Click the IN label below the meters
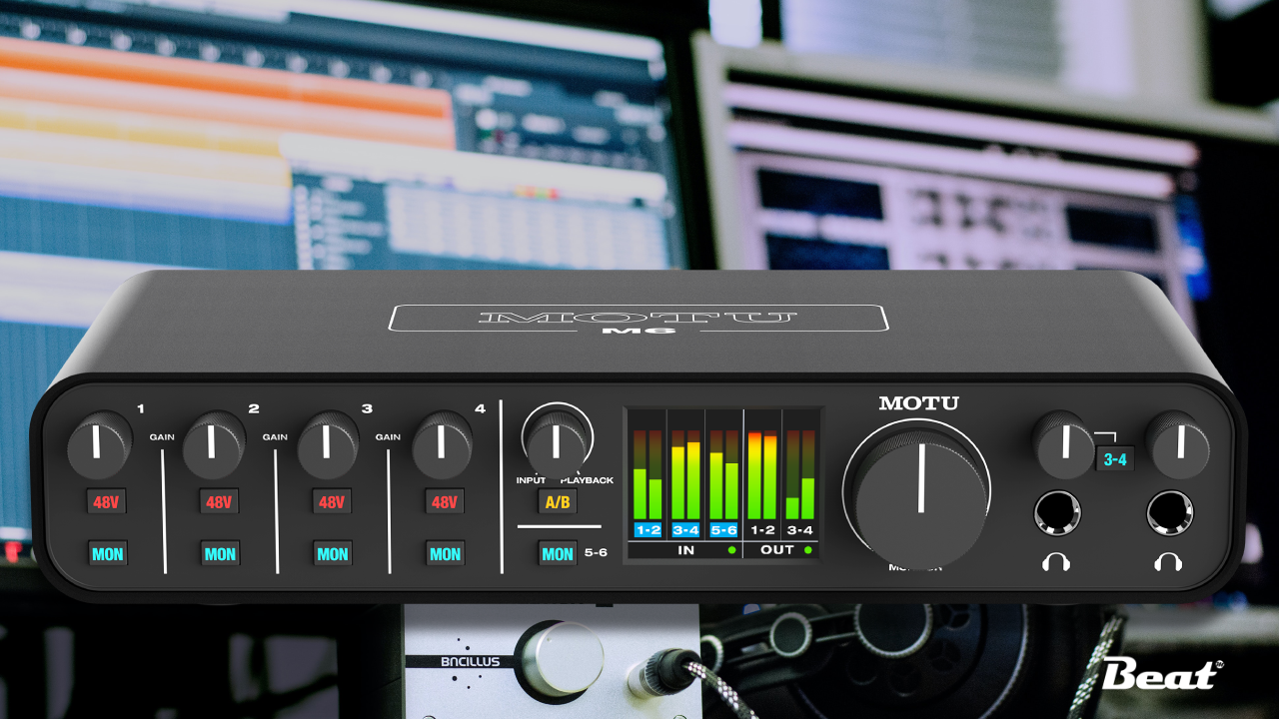Viewport: 1279px width, 719px height. click(686, 550)
